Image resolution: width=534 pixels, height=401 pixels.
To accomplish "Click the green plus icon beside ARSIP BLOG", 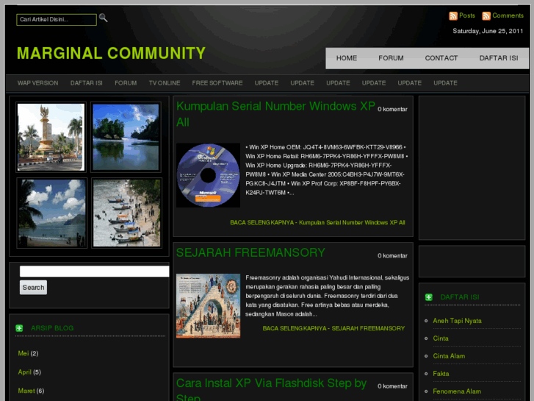I will [x=19, y=328].
